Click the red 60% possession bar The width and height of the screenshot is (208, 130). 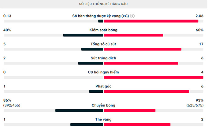point(133,35)
